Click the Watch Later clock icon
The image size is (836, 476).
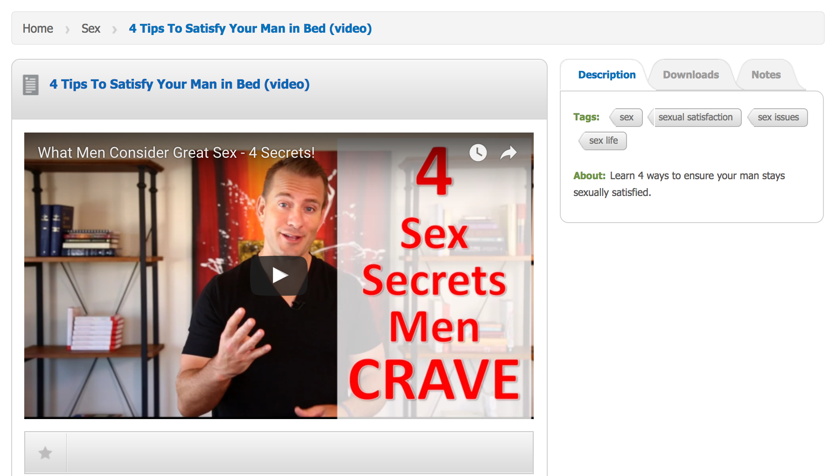click(478, 153)
